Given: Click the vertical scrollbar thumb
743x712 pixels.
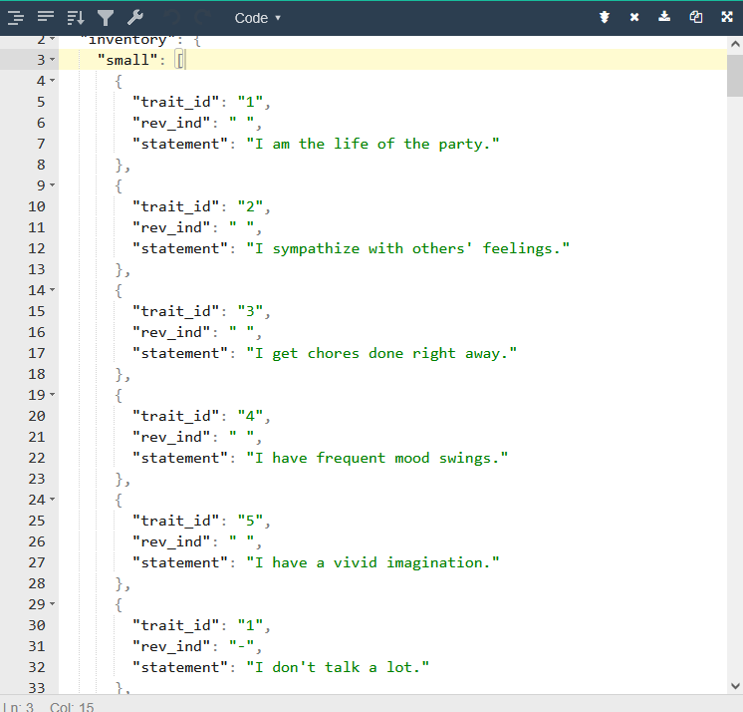Looking at the screenshot, I should 735,68.
